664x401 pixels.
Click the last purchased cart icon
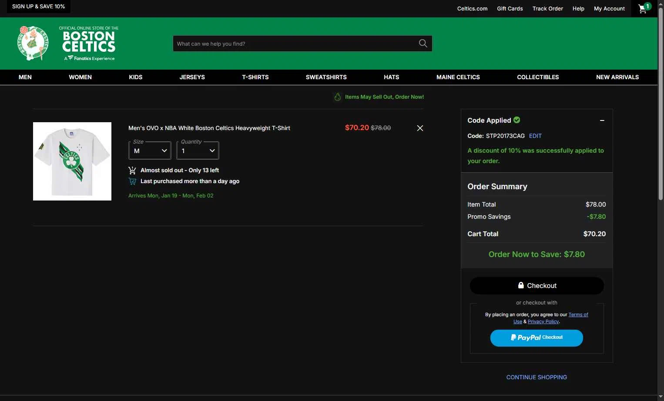click(x=132, y=181)
